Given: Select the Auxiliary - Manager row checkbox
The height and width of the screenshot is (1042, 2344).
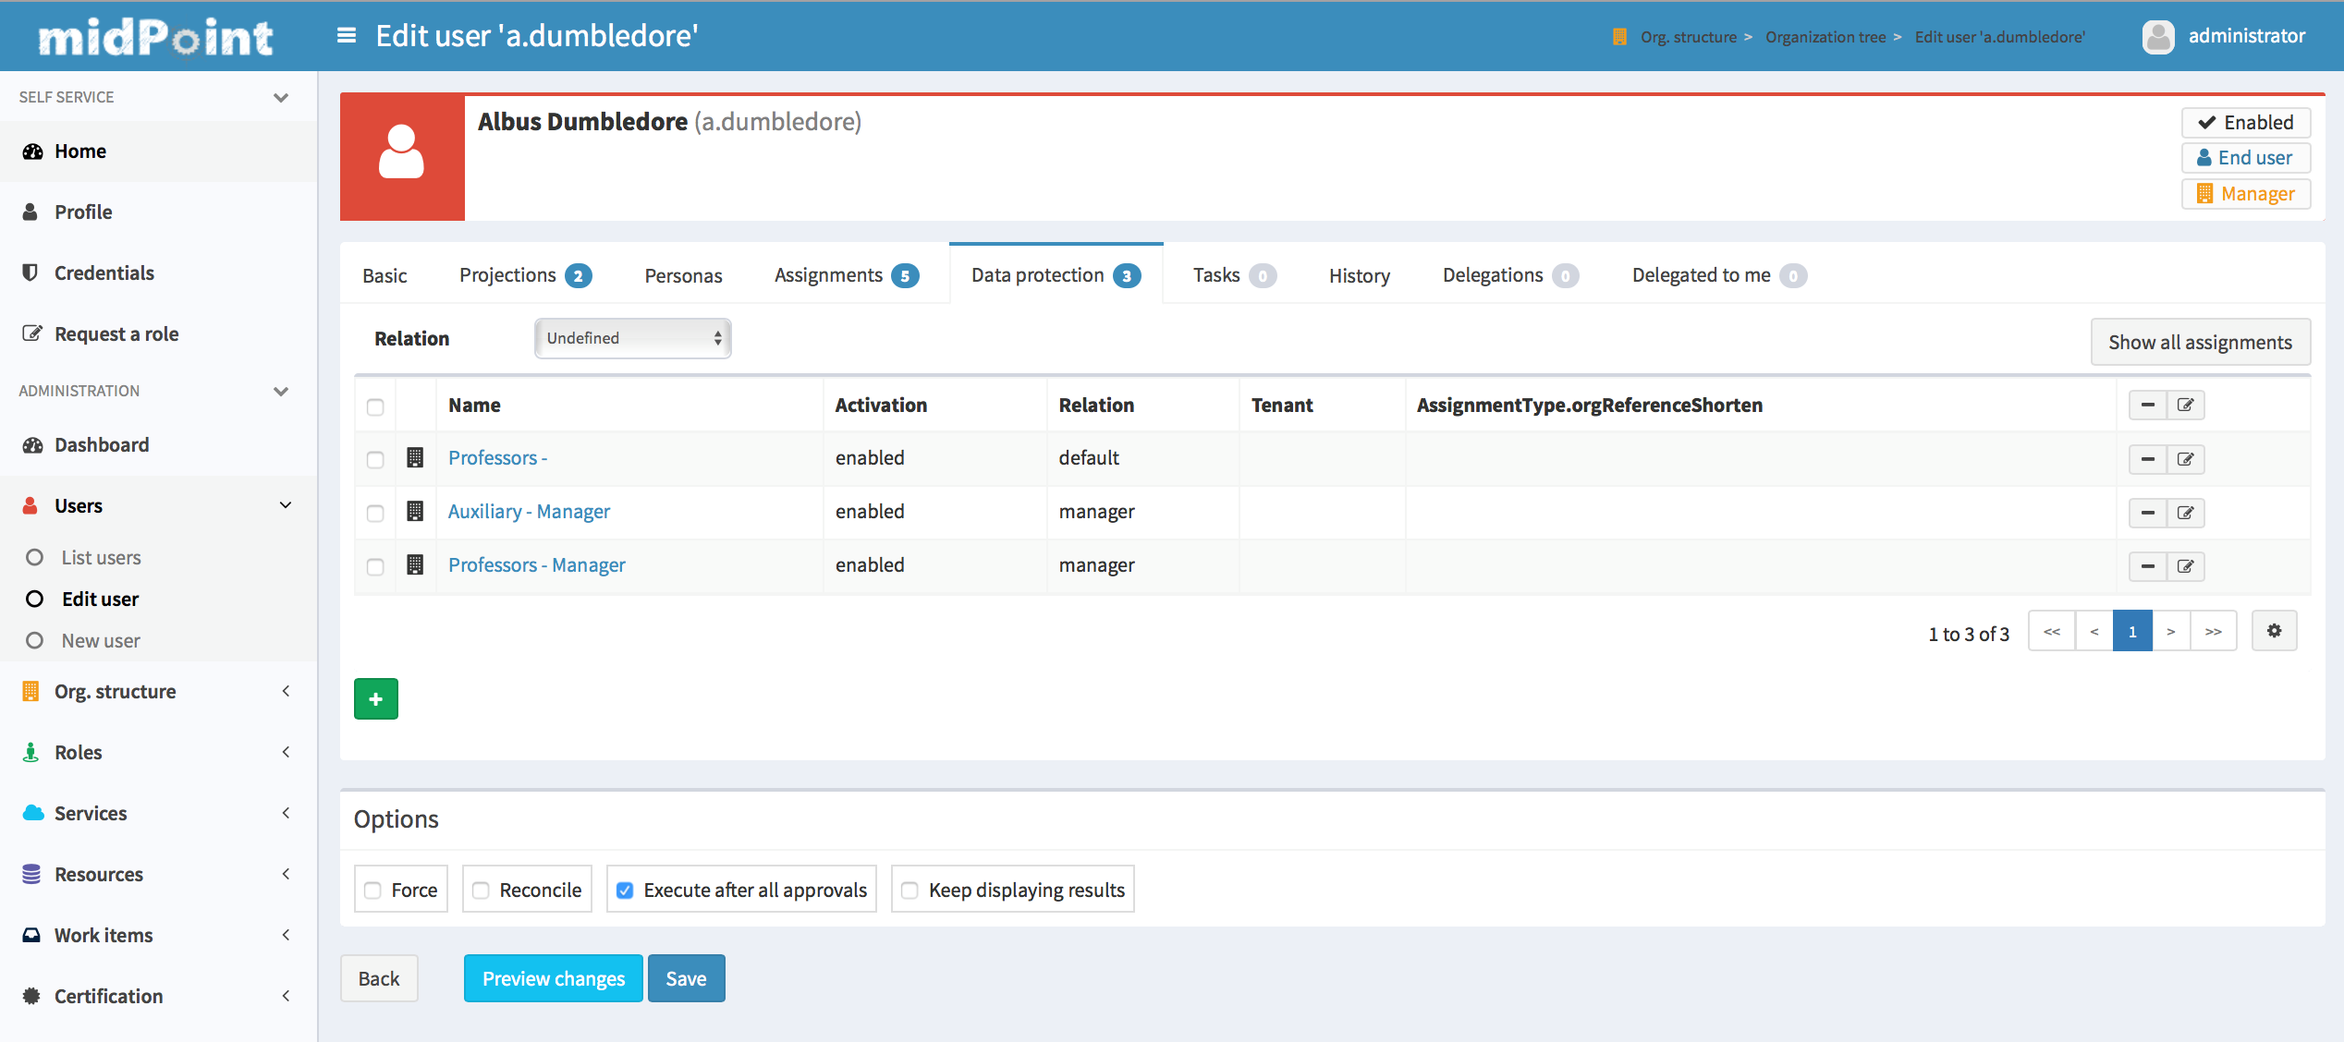Looking at the screenshot, I should (x=375, y=513).
